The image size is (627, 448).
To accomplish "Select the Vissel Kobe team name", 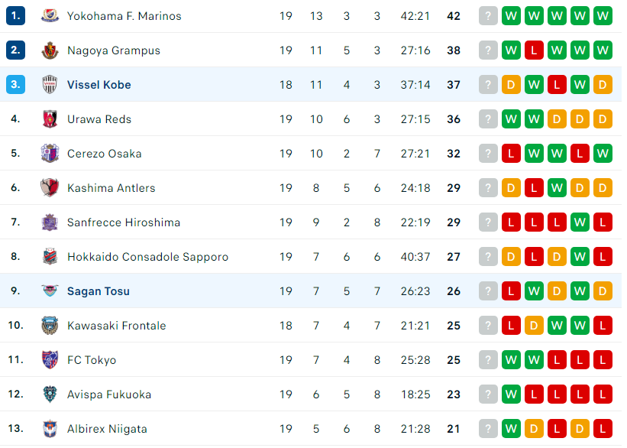I will coord(99,85).
